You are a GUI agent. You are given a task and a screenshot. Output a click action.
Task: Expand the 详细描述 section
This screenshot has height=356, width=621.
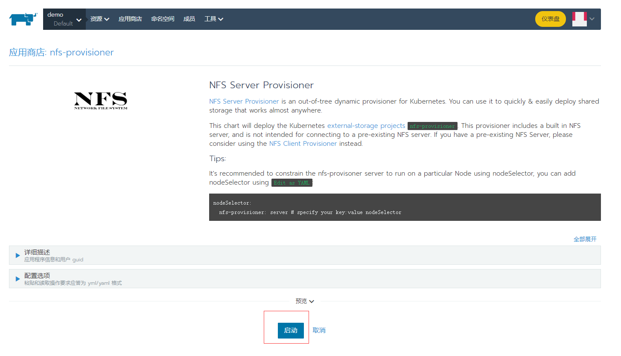pos(305,255)
